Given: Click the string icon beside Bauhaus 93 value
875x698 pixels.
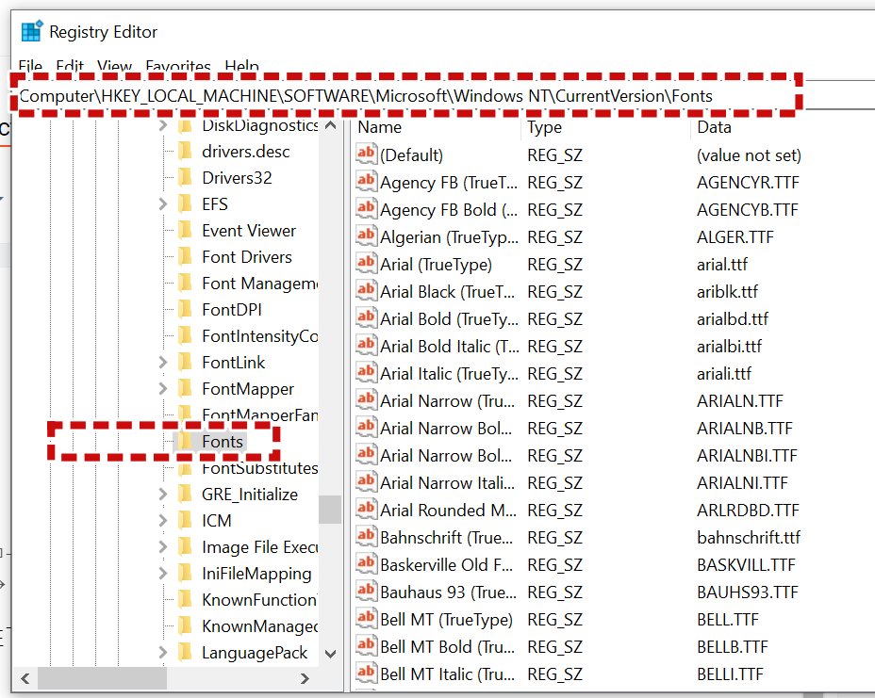Looking at the screenshot, I should [366, 591].
